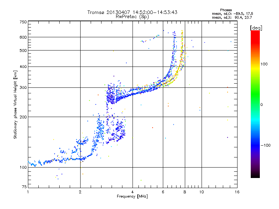The image size is (279, 209).
Task: Click the y-axis tick label '100' beside the plot
Action: [23, 168]
